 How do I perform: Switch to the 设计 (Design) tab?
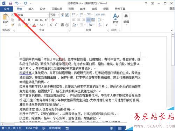pos(43,9)
